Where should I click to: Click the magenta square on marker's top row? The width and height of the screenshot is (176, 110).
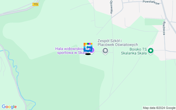pos(90,44)
